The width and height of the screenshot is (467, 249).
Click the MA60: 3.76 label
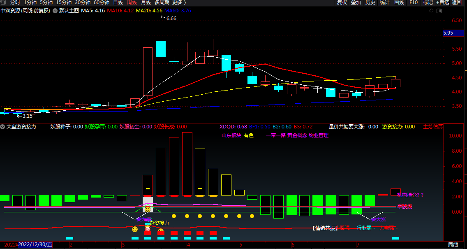[178, 11]
